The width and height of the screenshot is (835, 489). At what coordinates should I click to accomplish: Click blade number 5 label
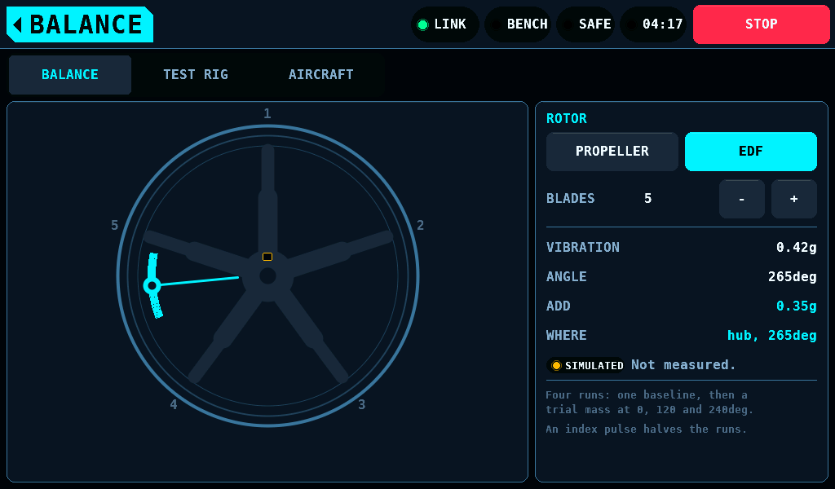(114, 225)
